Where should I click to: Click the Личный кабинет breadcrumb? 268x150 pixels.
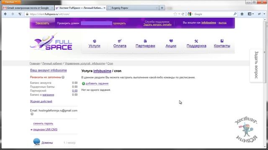tap(52, 63)
